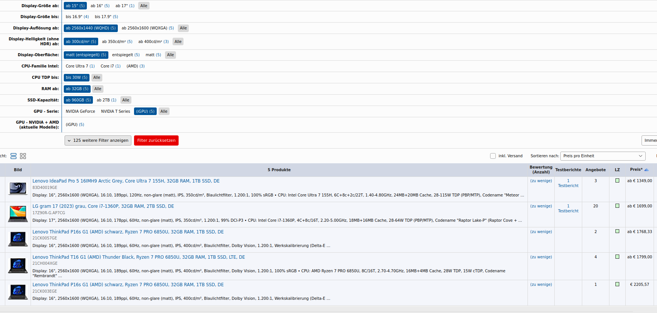The height and width of the screenshot is (313, 657).
Task: Click Alle for GPU-Serie
Action: 164,111
